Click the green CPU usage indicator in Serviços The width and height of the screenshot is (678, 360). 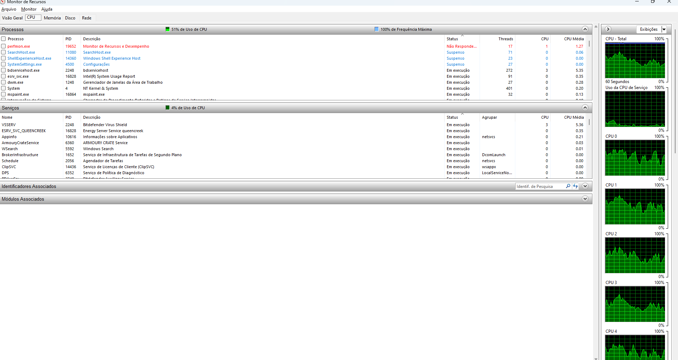click(168, 107)
